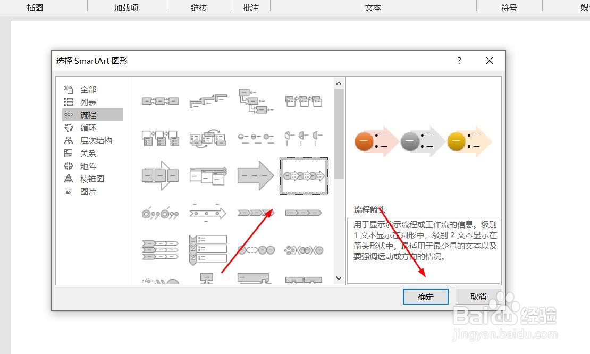Click the layout gallery scroll down arrow
This screenshot has height=354, width=590.
tap(339, 278)
